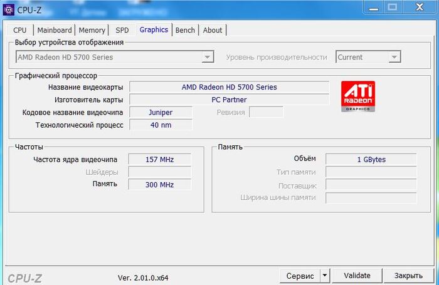Click the Кодовое название видеочипа label

pos(73,112)
